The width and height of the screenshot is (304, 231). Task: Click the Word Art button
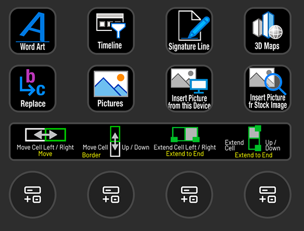point(32,31)
